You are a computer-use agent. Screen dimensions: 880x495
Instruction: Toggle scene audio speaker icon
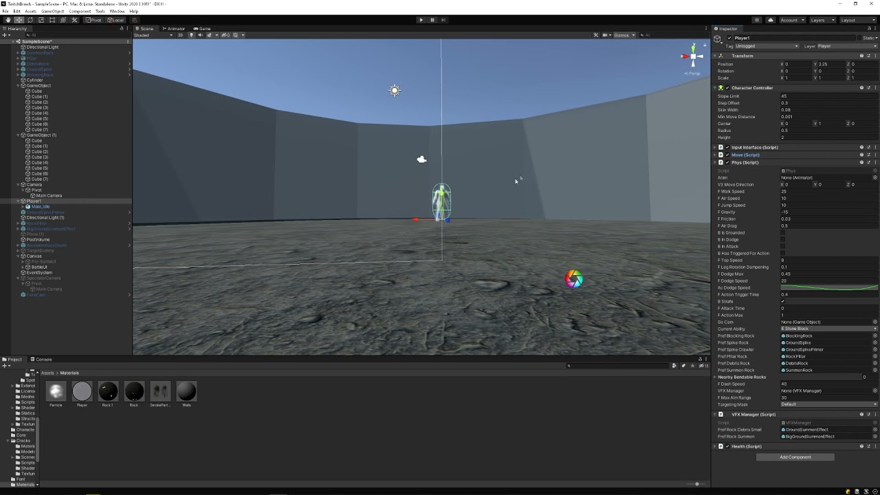click(199, 35)
